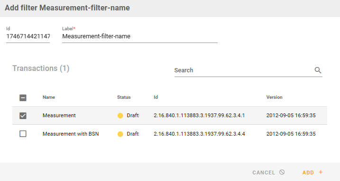Select the Measurement name cell
340x181 pixels.
(59, 115)
